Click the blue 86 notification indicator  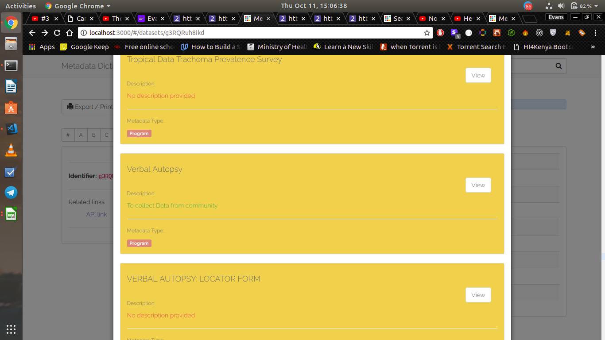[x=528, y=6]
